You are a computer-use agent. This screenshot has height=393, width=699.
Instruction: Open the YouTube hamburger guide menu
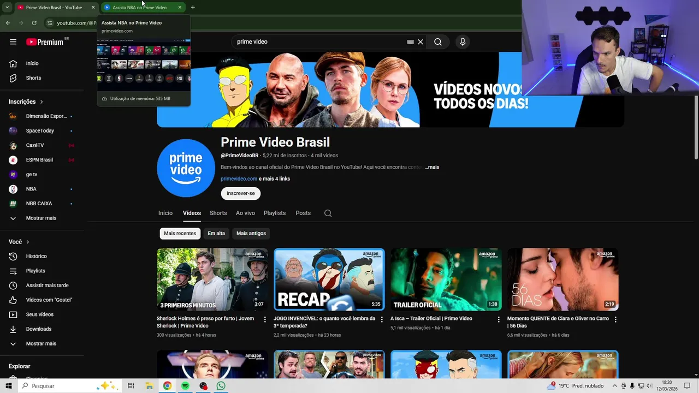point(13,42)
